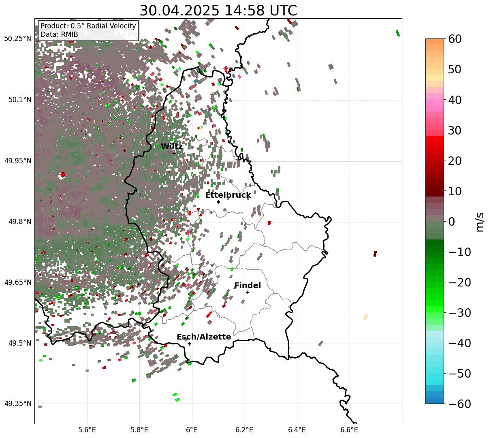The image size is (489, 438).
Task: Select the Ettelbruck city label
Action: click(x=228, y=195)
